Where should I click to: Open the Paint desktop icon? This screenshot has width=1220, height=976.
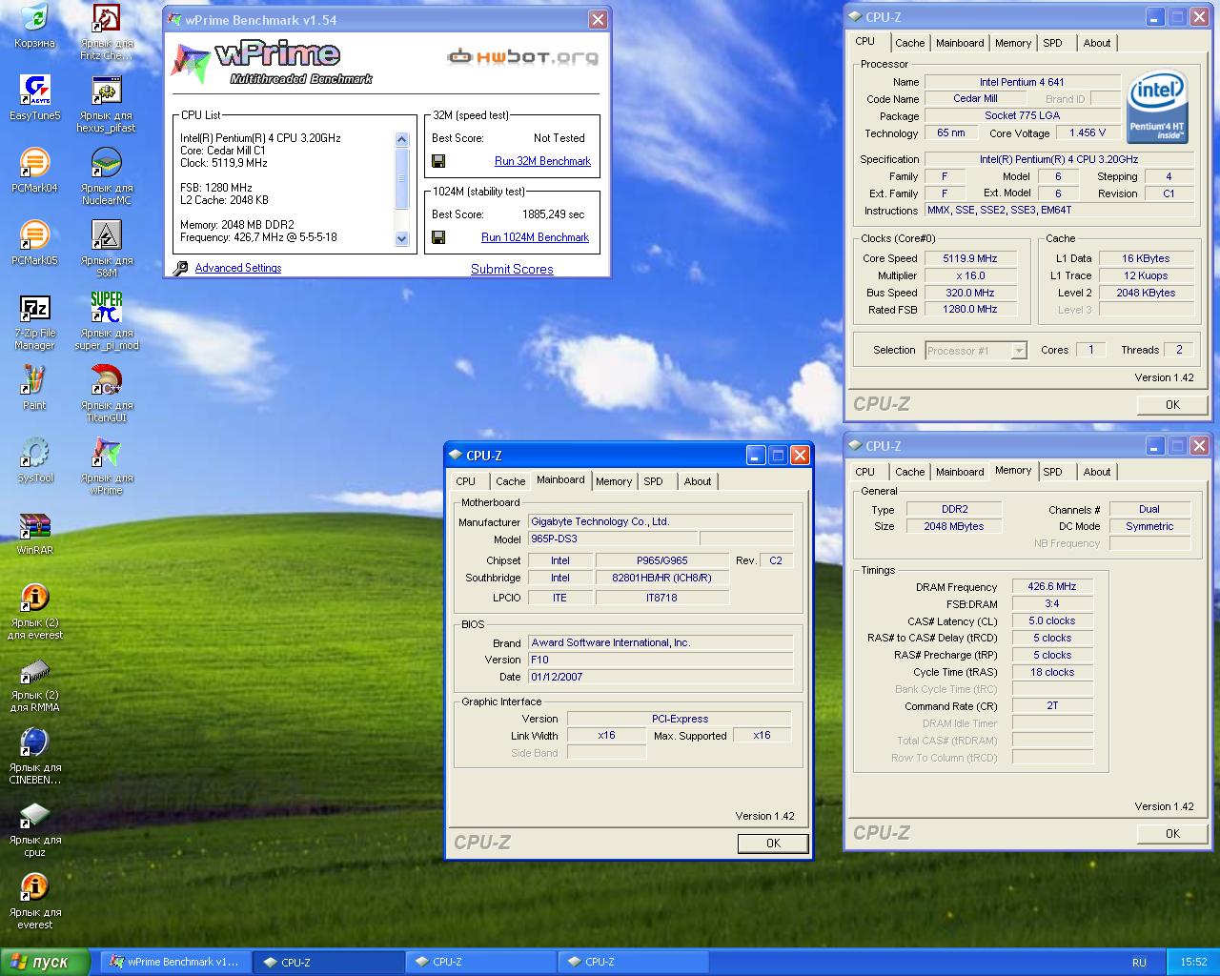coord(34,380)
